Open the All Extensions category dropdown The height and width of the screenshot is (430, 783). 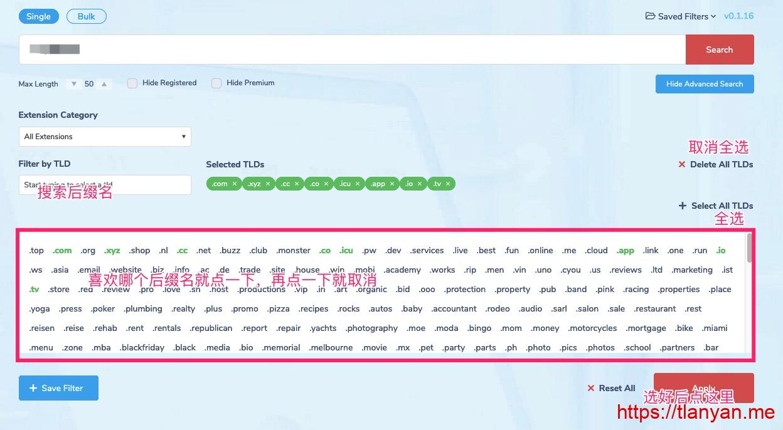pyautogui.click(x=105, y=137)
